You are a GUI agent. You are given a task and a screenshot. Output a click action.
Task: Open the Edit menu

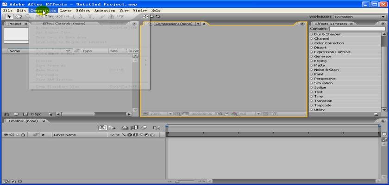[21, 11]
